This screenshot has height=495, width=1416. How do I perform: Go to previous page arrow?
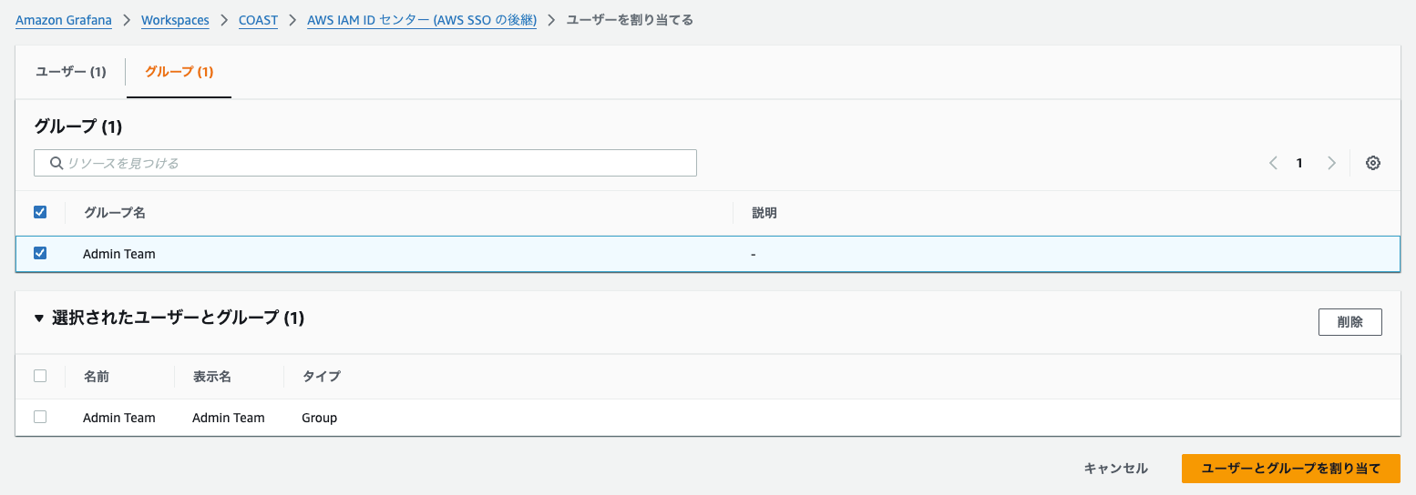[1273, 163]
